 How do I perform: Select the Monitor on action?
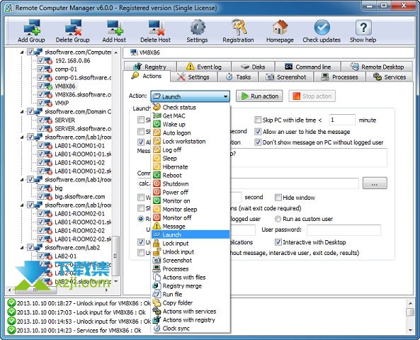191,200
